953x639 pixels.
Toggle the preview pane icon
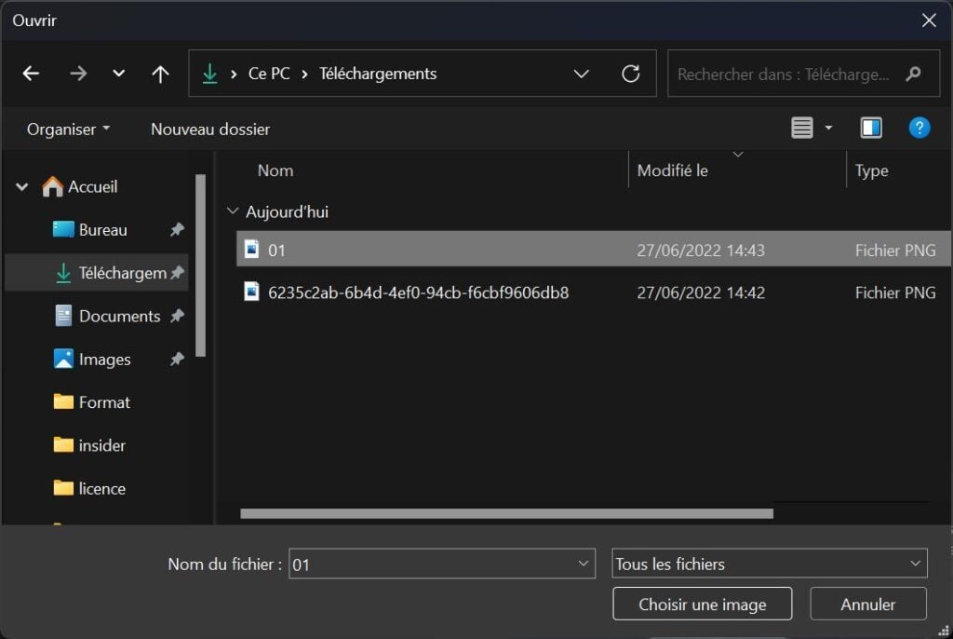pos(871,128)
